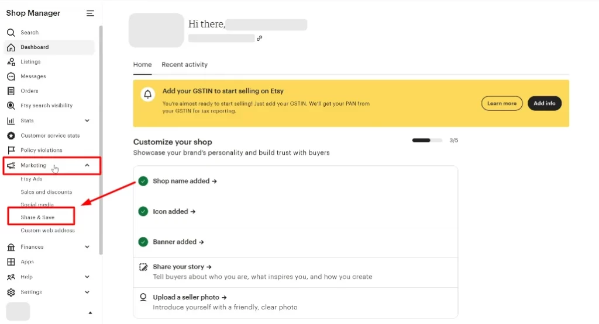Image resolution: width=599 pixels, height=324 pixels.
Task: Click the 3/5 progress bar
Action: [x=427, y=140]
